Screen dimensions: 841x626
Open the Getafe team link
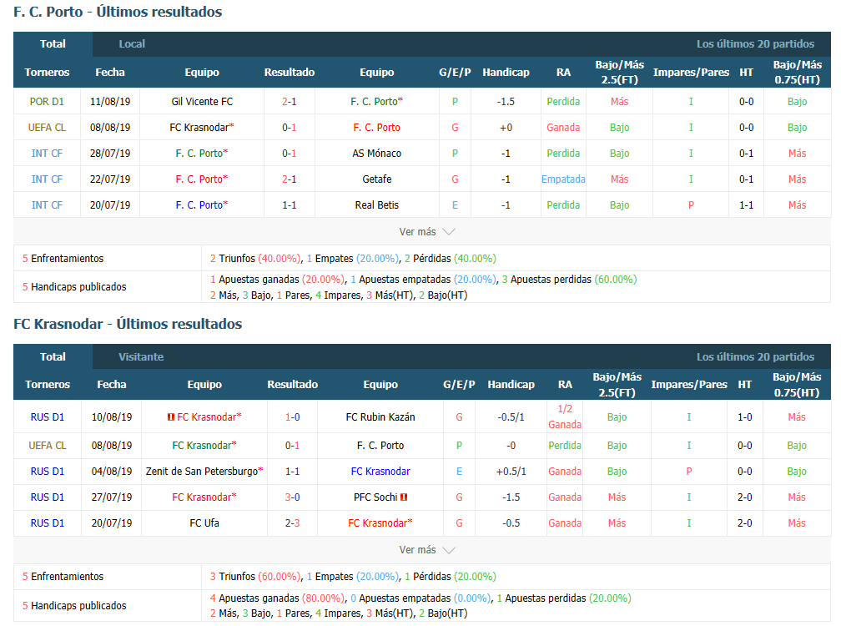tap(376, 179)
